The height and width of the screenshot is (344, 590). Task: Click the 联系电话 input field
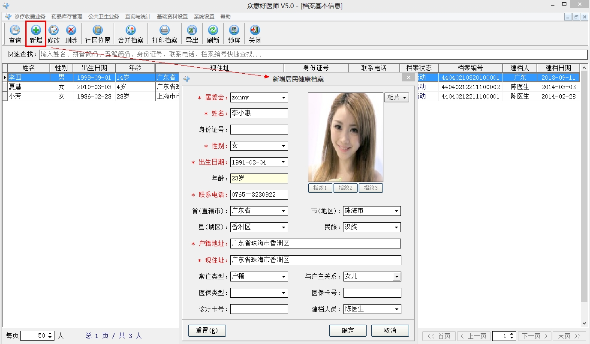coord(259,195)
